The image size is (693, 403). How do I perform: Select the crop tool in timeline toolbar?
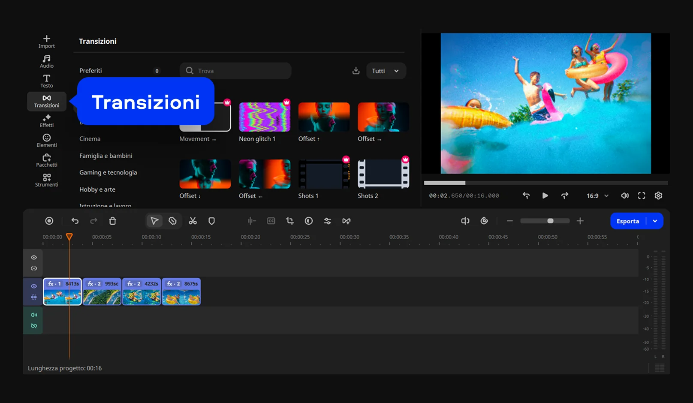pos(290,221)
